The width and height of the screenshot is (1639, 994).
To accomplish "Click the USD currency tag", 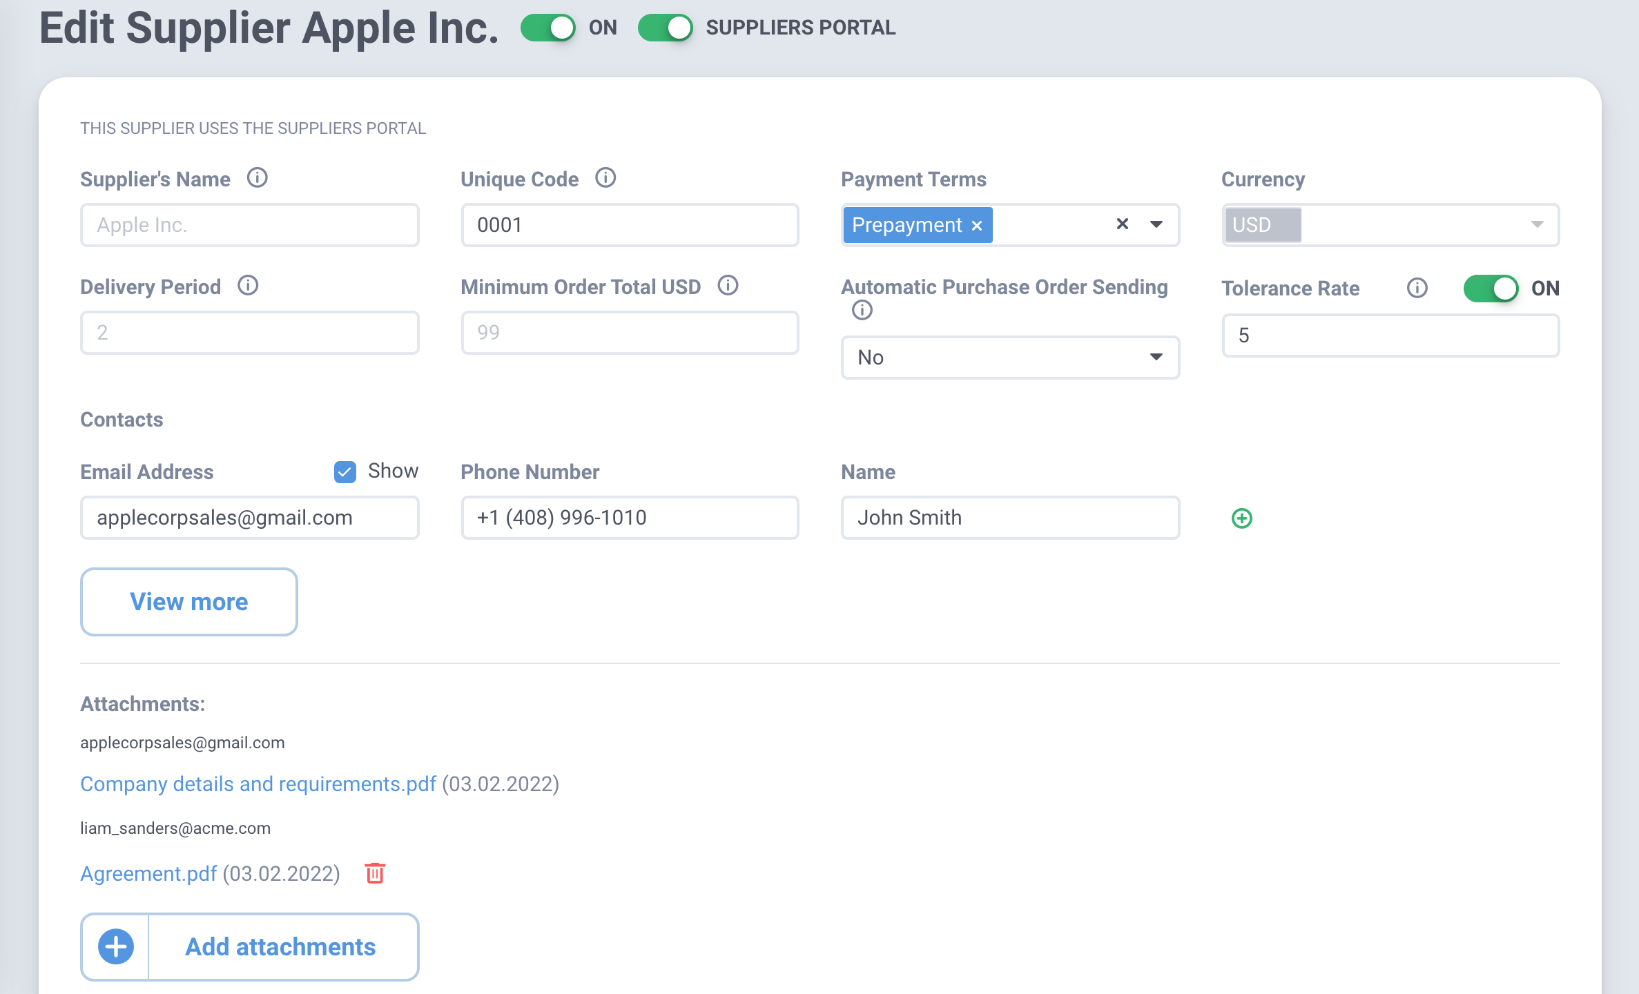I will point(1263,225).
